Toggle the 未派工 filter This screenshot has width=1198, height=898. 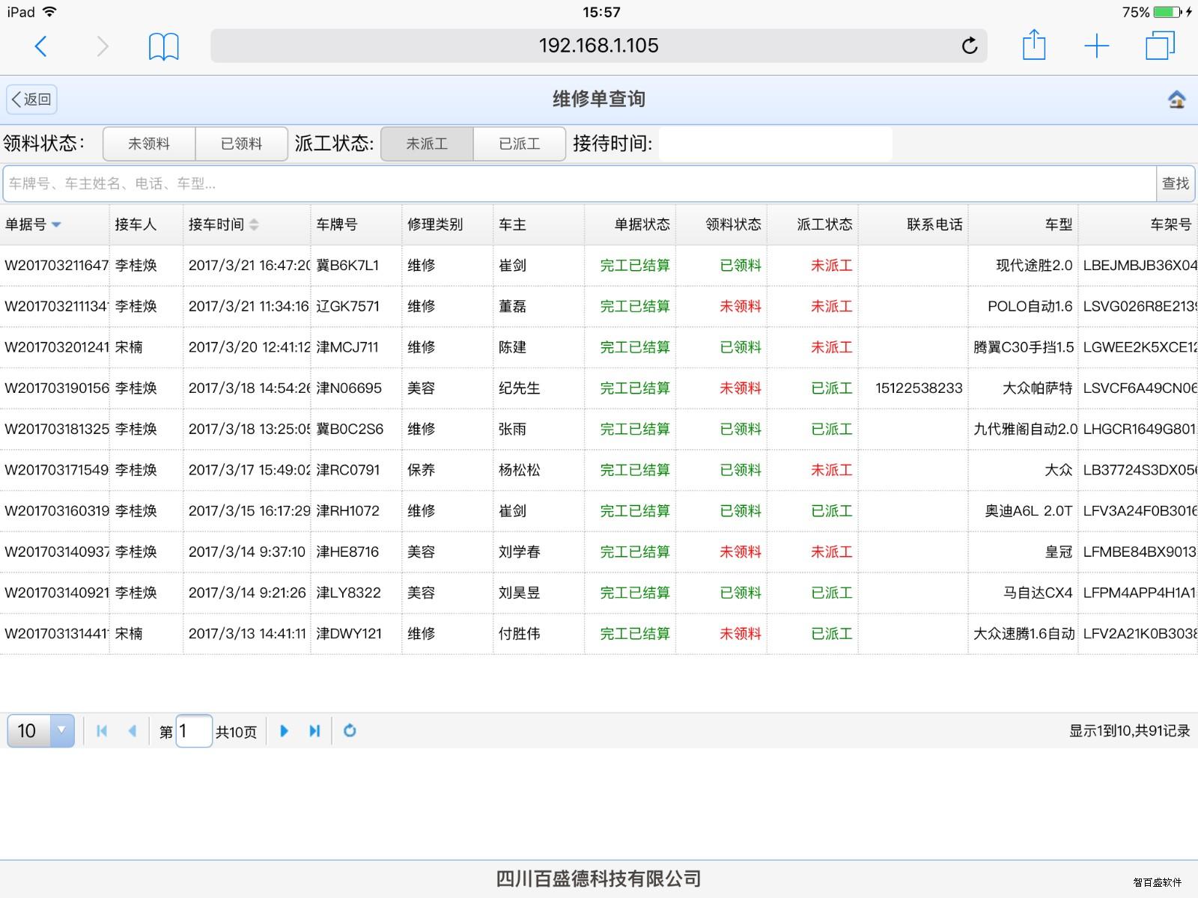point(427,144)
